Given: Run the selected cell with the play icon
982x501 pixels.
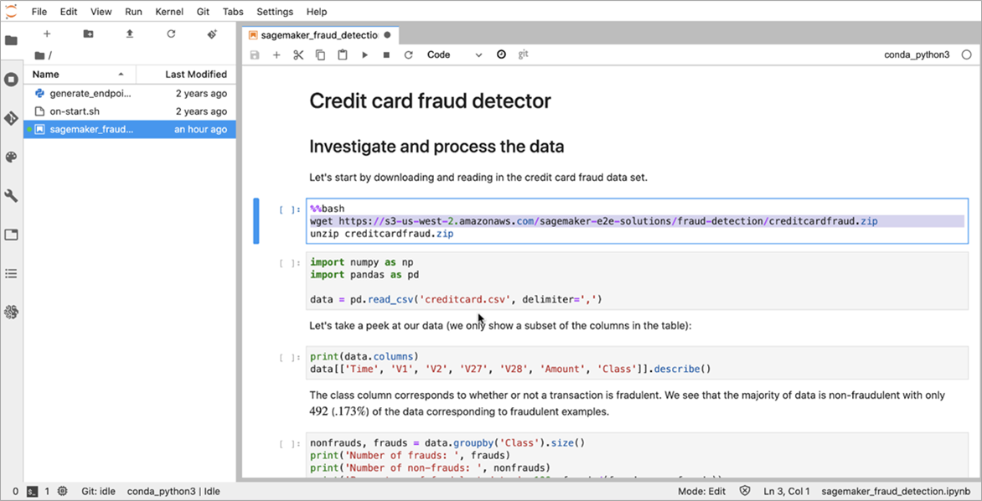Looking at the screenshot, I should coord(364,54).
